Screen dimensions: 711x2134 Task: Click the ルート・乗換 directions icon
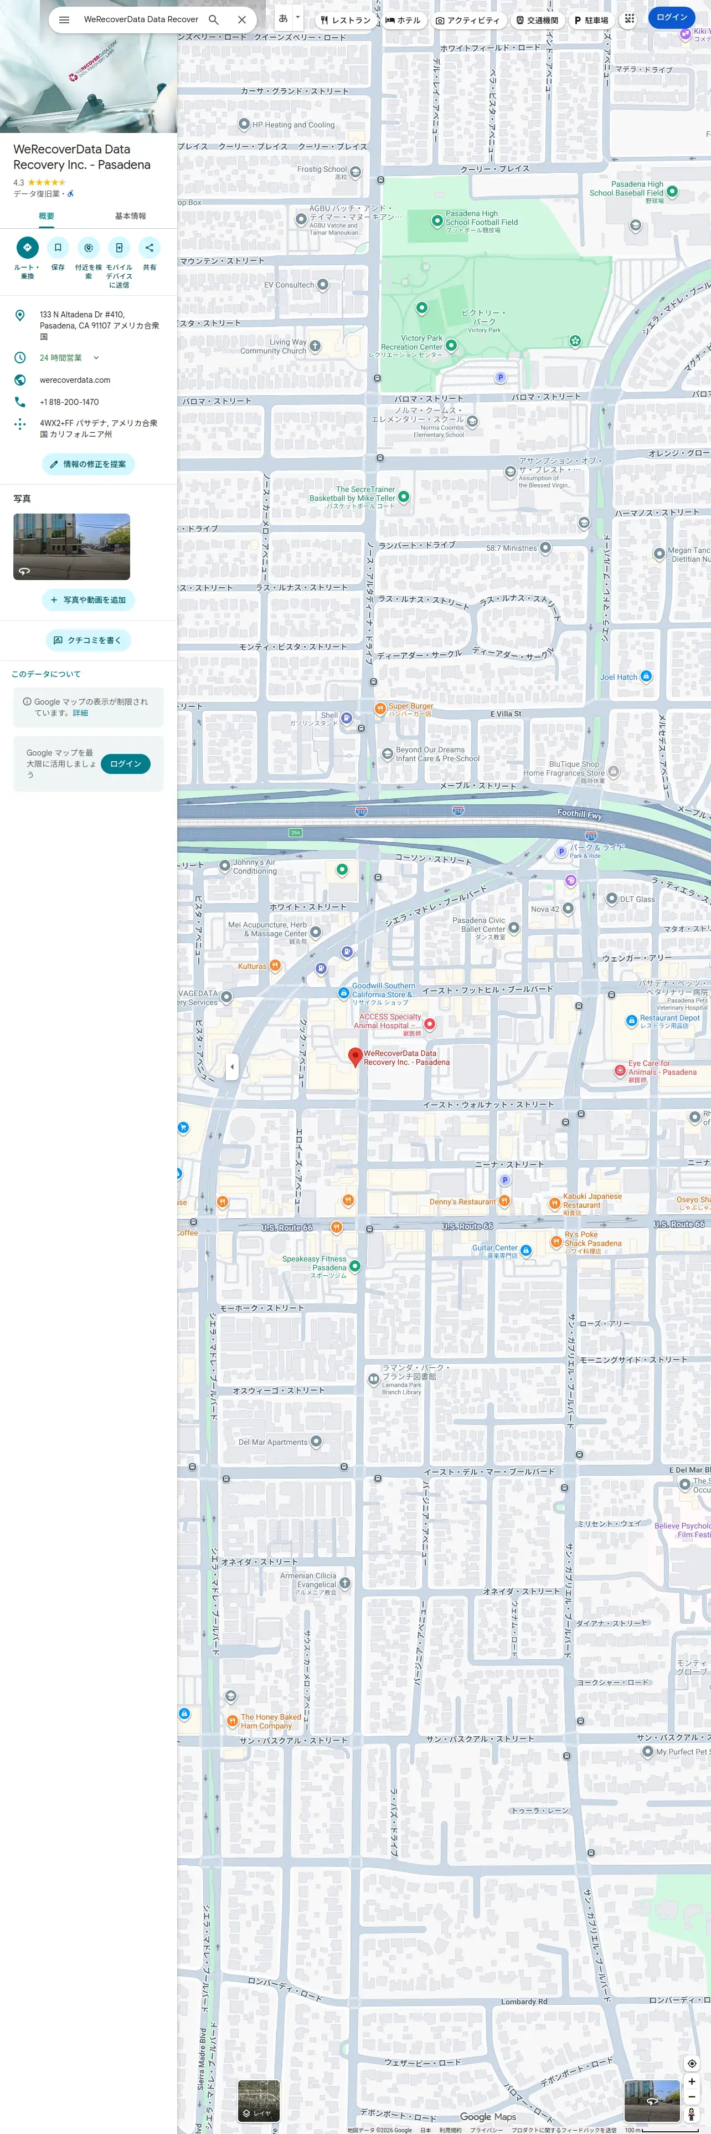(27, 248)
